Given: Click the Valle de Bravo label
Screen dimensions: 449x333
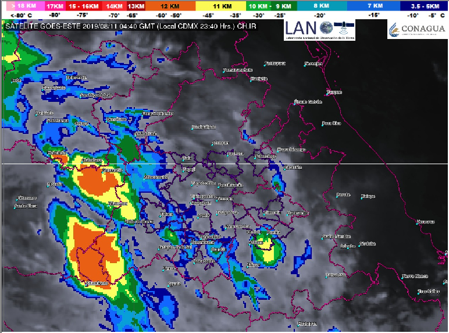Looking at the screenshot, I should (139, 222).
